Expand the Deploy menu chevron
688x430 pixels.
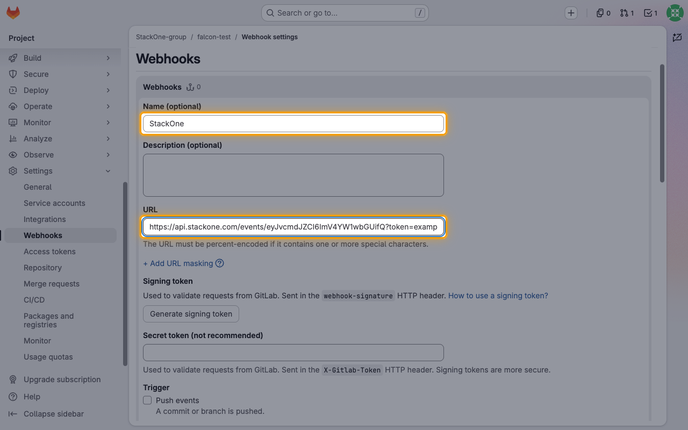[108, 90]
